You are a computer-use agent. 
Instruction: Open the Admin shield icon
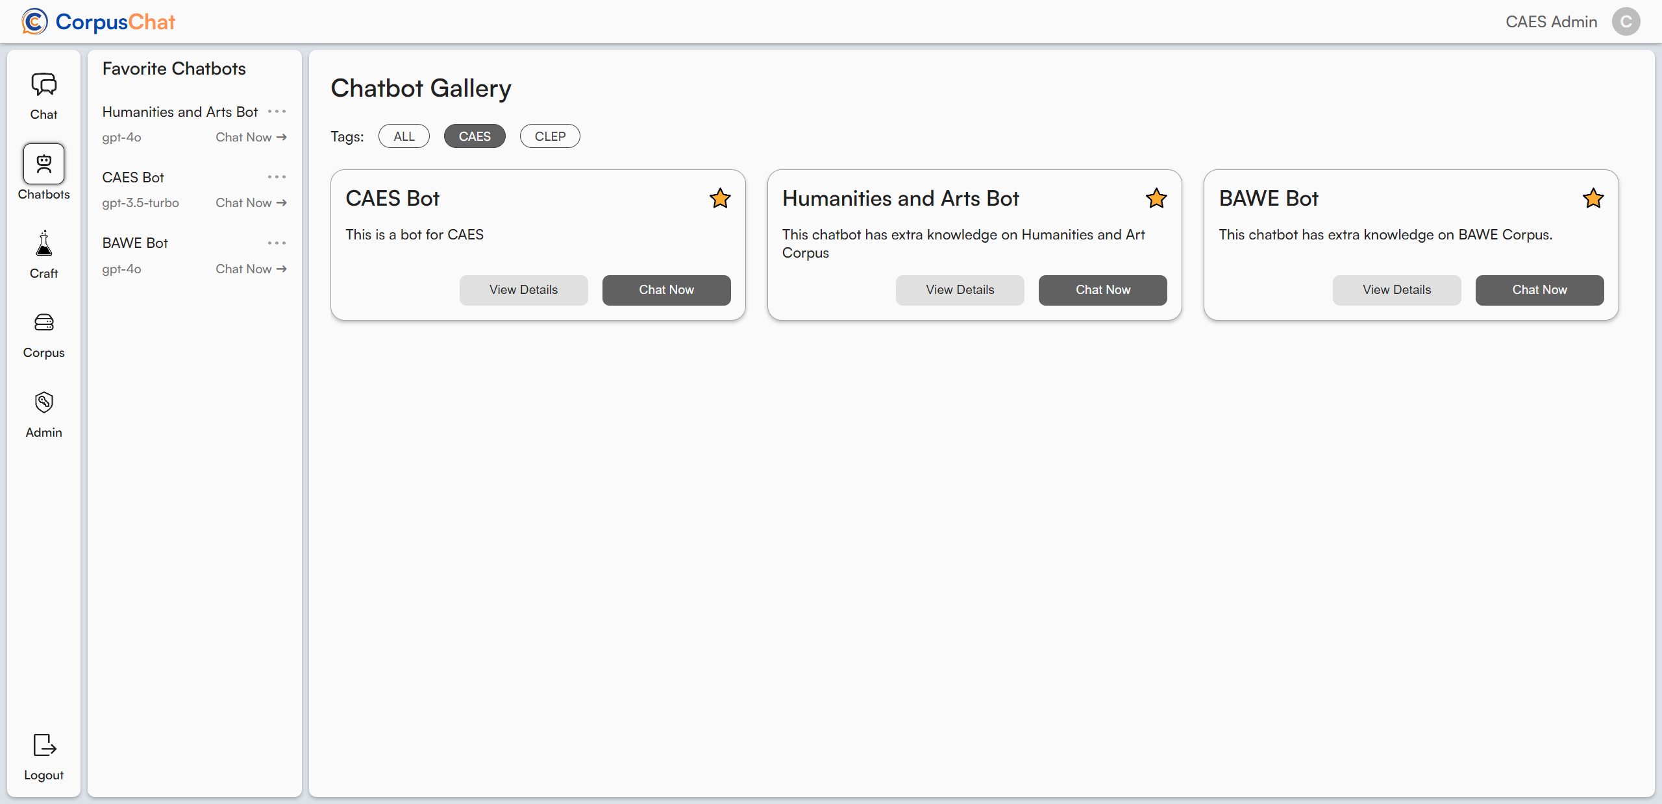(43, 402)
